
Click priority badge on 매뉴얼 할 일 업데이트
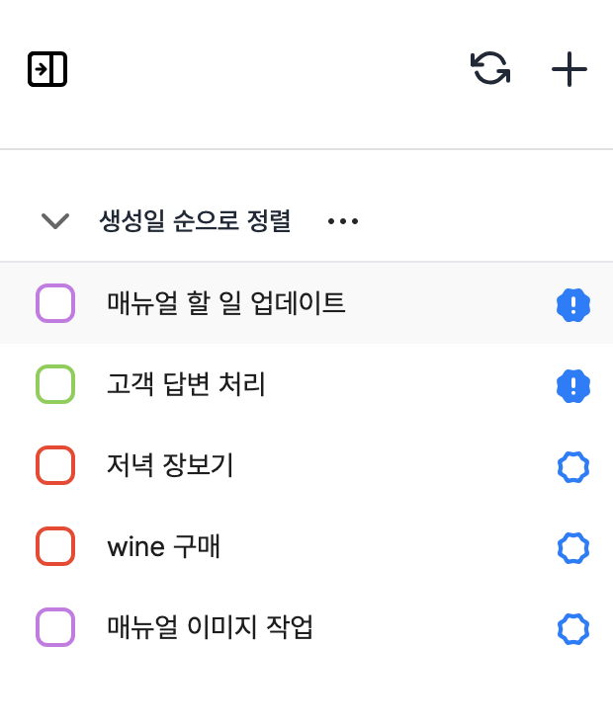(x=573, y=304)
